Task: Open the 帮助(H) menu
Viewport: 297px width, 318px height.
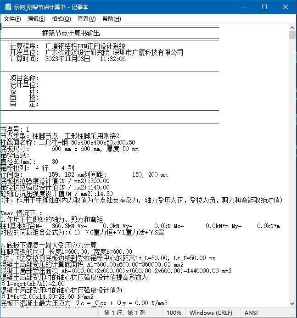Action: [x=112, y=19]
